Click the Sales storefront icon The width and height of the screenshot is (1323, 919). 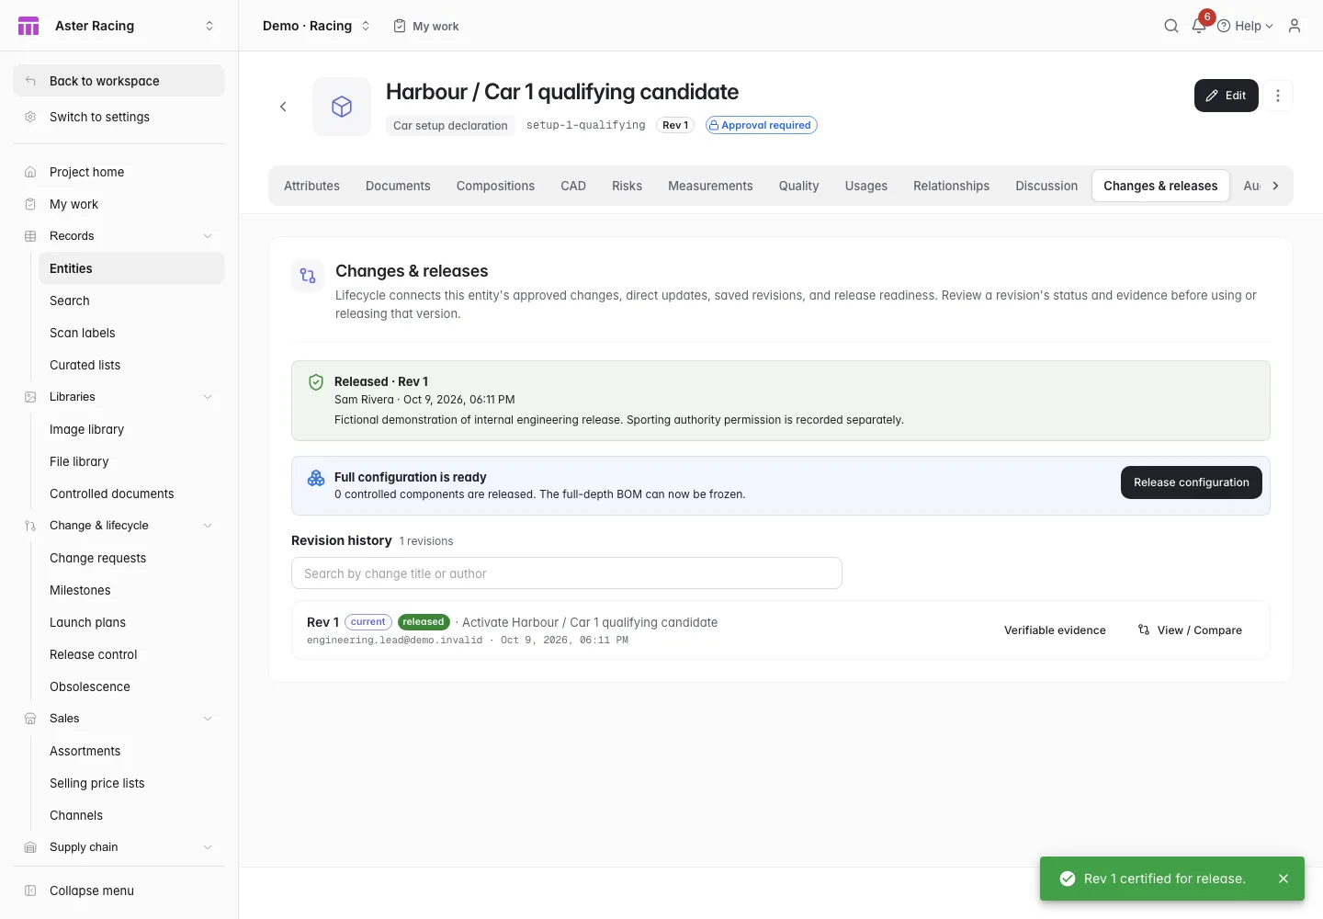coord(30,719)
